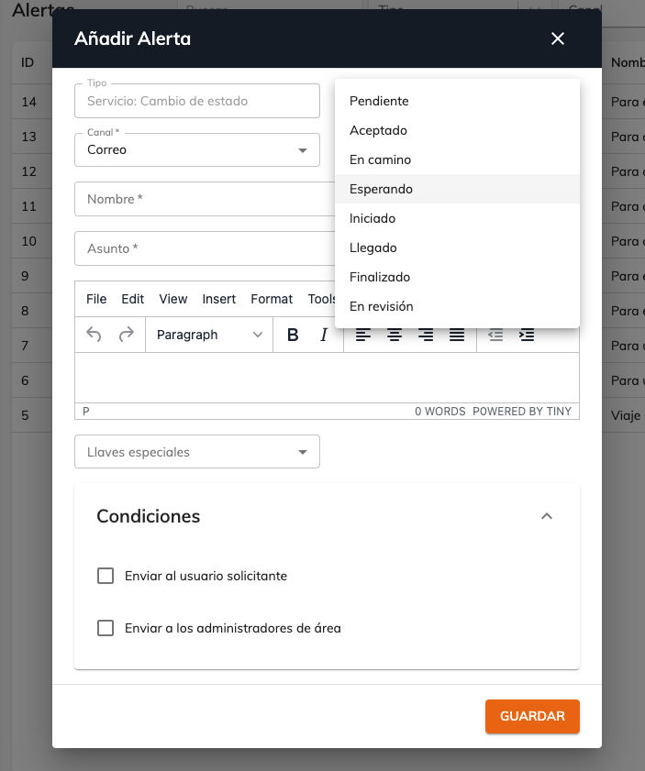Align text right
The width and height of the screenshot is (645, 771).
pos(426,335)
